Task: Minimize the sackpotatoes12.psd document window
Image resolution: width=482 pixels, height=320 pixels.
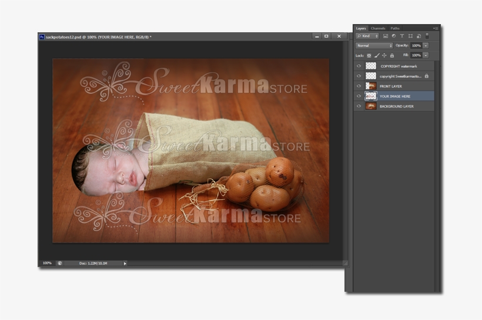Action: pyautogui.click(x=317, y=36)
